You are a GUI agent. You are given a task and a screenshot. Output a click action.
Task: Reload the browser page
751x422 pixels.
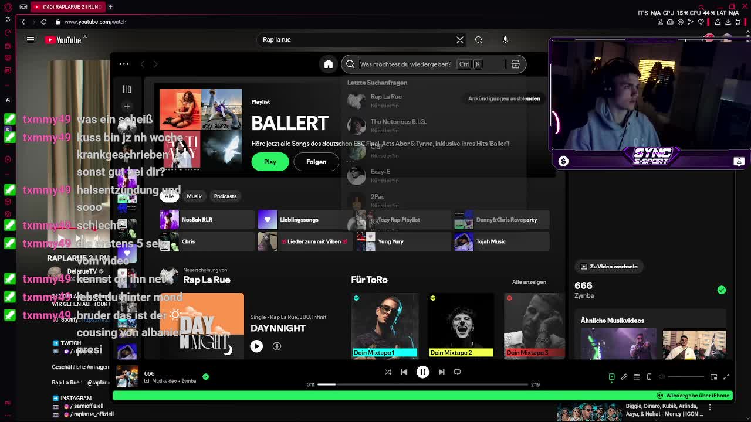click(43, 22)
